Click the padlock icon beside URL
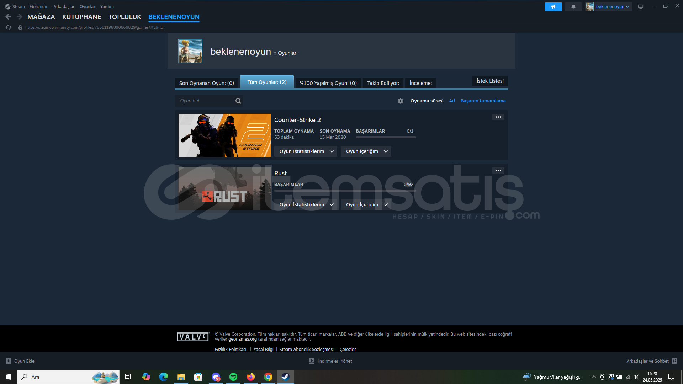 pos(20,27)
